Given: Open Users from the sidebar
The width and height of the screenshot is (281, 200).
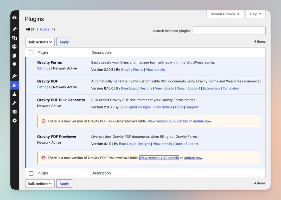Looking at the screenshot, I should pos(15,94).
